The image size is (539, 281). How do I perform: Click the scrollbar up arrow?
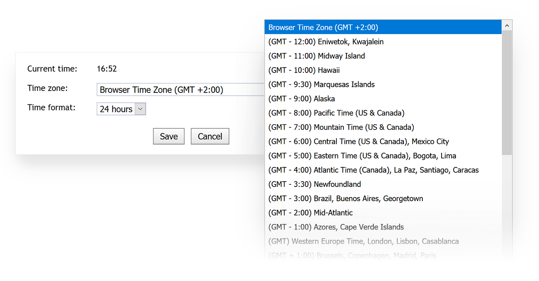click(507, 25)
